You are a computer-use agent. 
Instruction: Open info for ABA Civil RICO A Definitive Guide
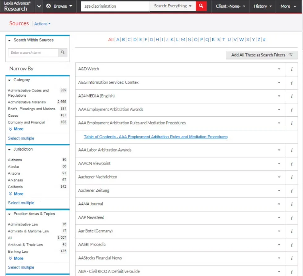click(292, 271)
